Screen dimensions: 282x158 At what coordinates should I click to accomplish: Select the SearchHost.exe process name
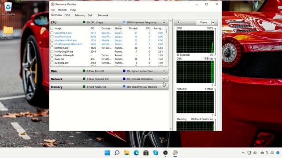coord(63,33)
